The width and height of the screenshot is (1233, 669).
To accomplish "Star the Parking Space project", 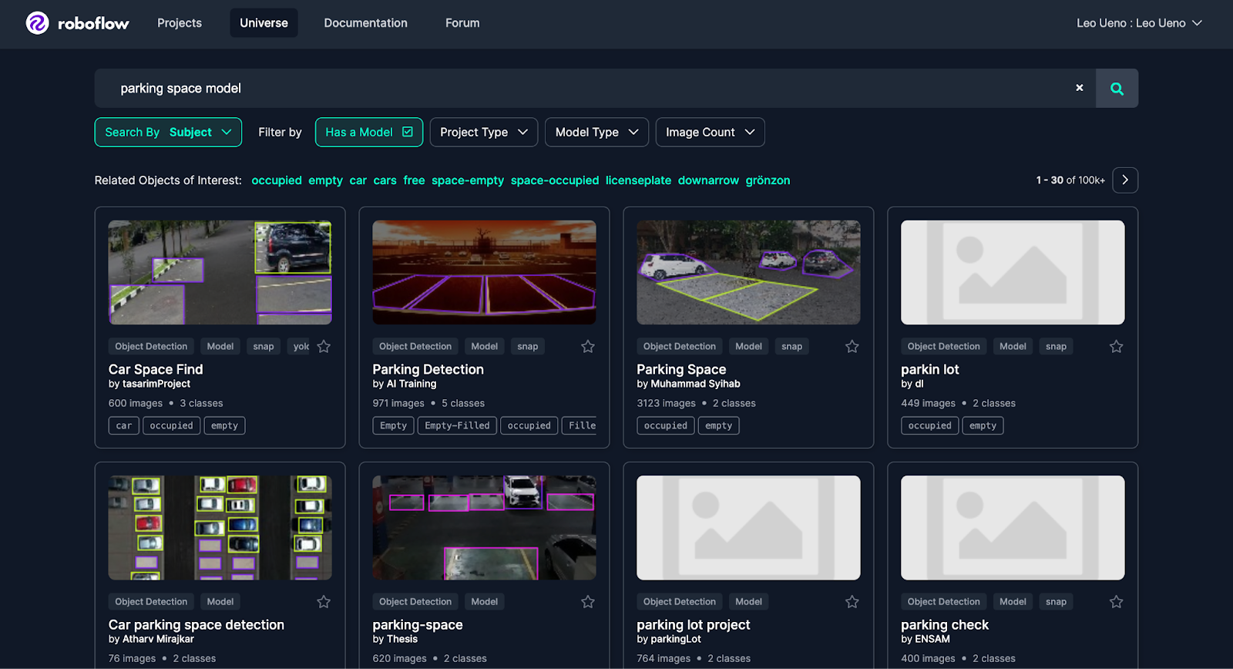I will (x=852, y=347).
